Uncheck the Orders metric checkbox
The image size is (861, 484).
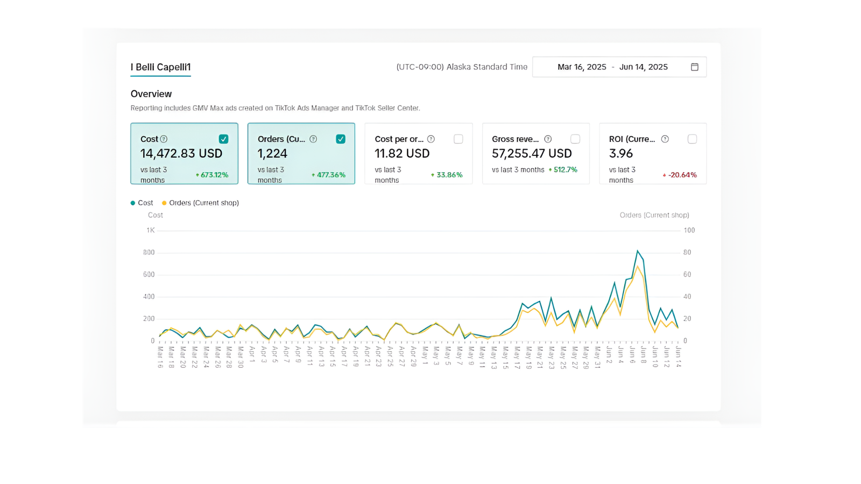click(x=341, y=139)
